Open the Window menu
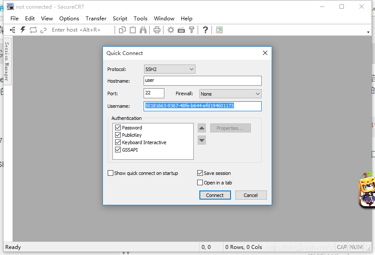This screenshot has width=375, height=255. click(164, 19)
